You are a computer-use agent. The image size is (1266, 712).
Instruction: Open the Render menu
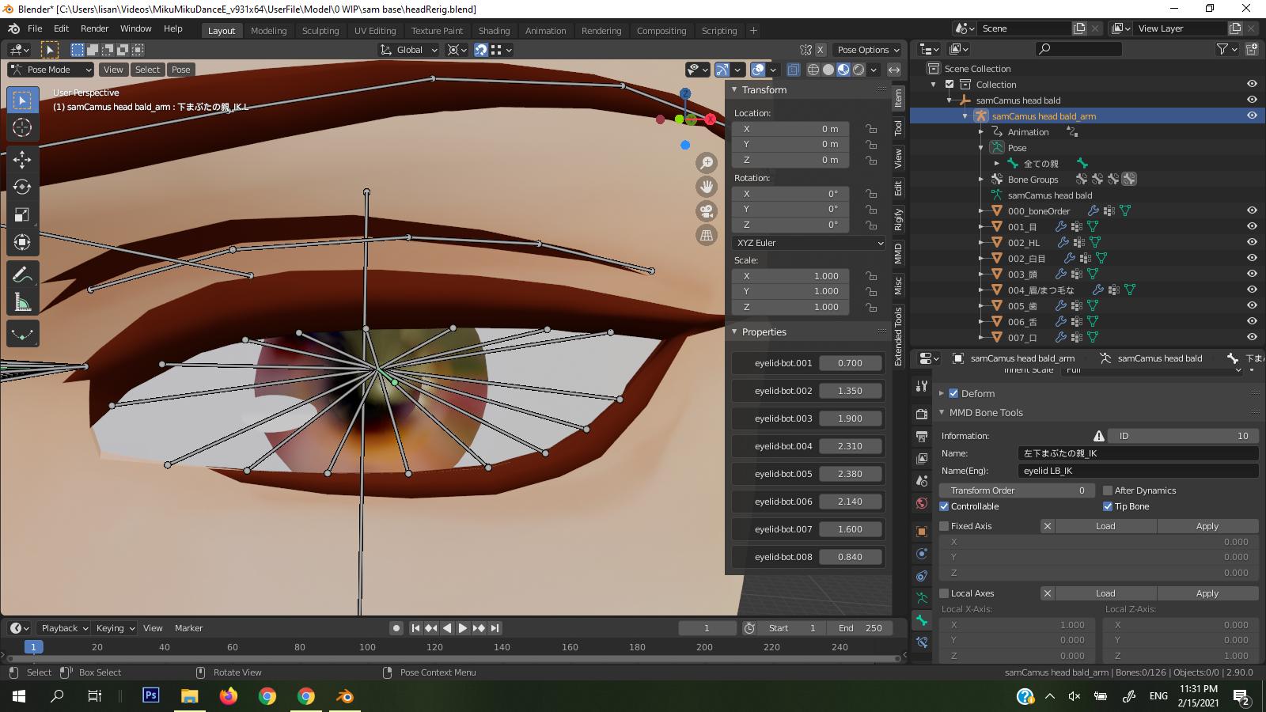pos(94,28)
